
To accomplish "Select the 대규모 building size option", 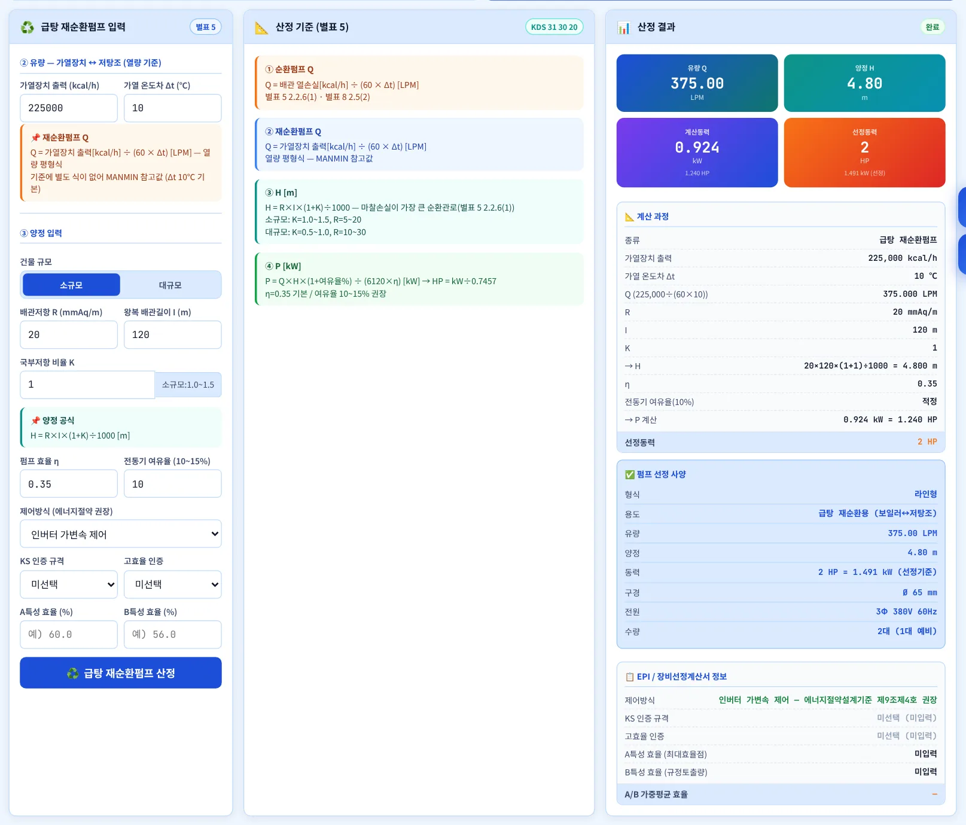I will pos(170,285).
